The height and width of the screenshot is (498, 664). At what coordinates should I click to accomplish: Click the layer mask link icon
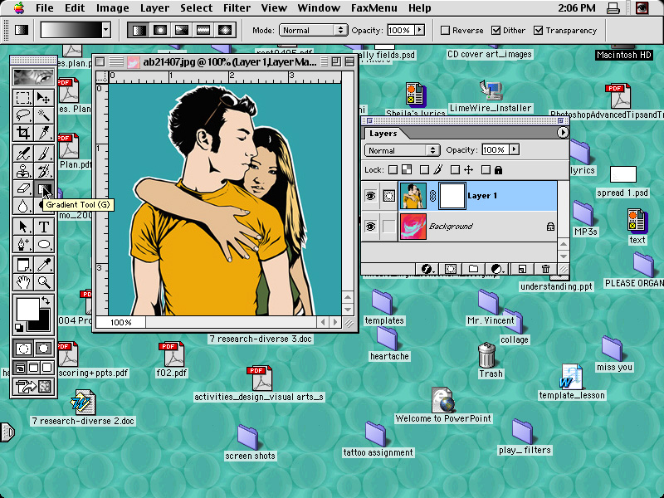pos(432,196)
